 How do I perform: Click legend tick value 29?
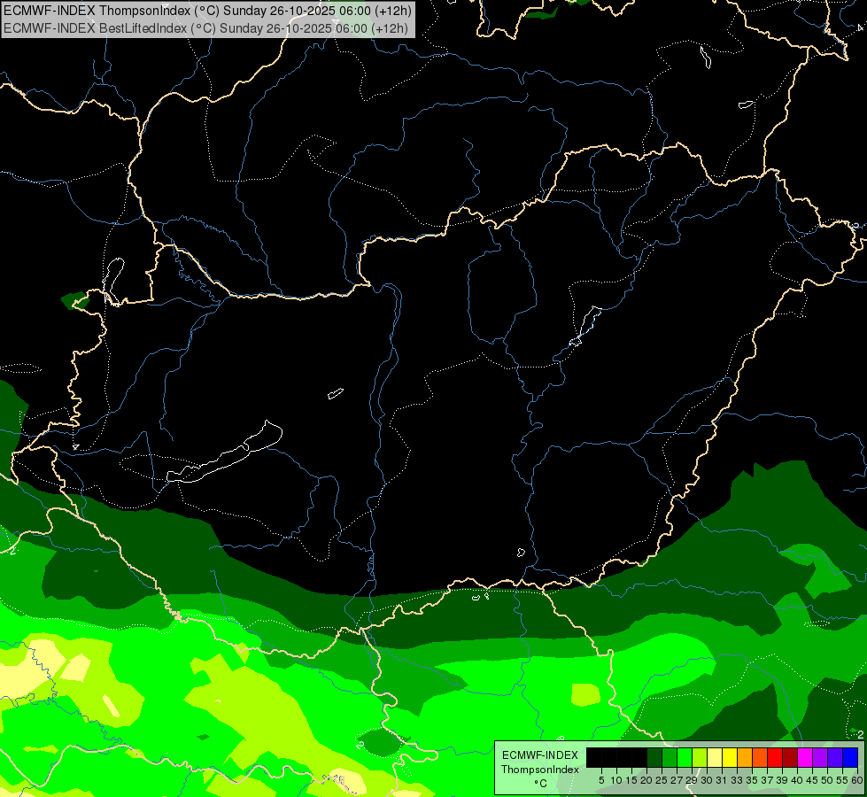pos(691,780)
